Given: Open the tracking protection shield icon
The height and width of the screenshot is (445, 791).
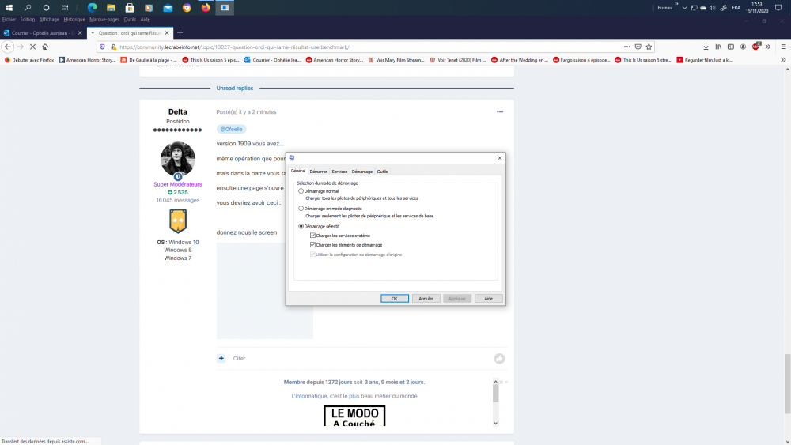Looking at the screenshot, I should click(102, 47).
